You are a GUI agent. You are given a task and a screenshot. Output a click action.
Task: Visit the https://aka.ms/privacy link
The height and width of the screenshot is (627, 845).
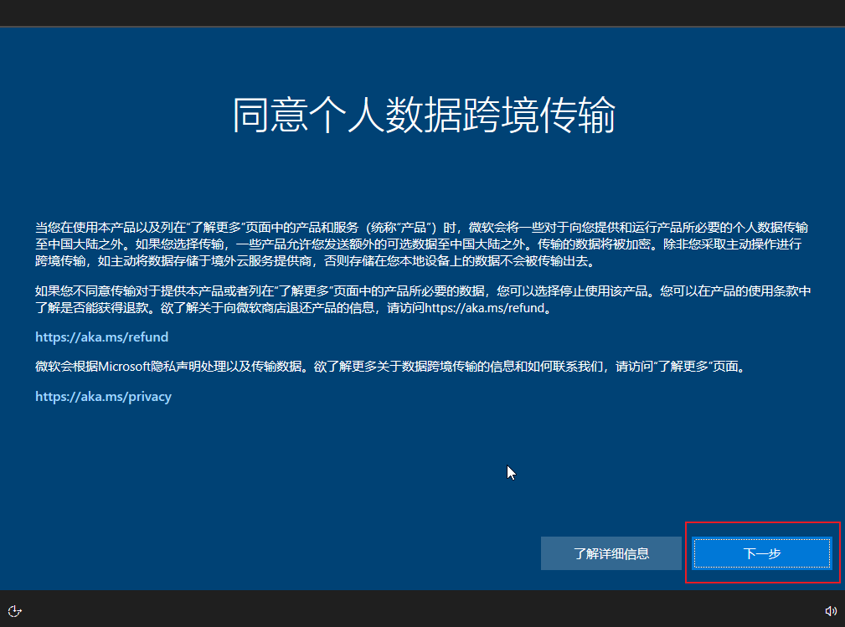point(104,397)
